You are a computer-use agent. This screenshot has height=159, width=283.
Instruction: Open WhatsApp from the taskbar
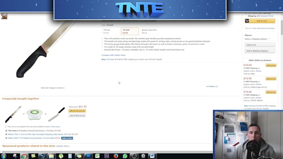(125, 156)
